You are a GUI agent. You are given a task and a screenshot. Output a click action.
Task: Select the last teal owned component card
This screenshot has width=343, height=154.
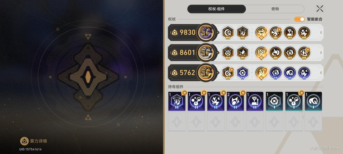click(313, 101)
